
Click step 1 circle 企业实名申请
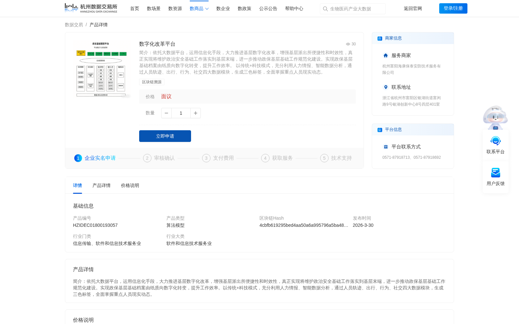[78, 158]
